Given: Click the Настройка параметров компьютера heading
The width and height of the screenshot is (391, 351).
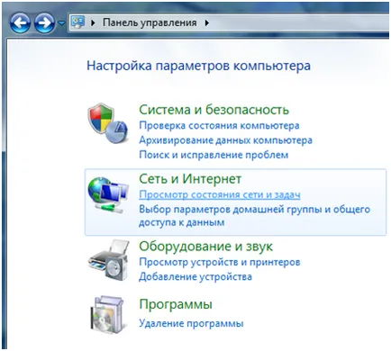Looking at the screenshot, I should [198, 66].
